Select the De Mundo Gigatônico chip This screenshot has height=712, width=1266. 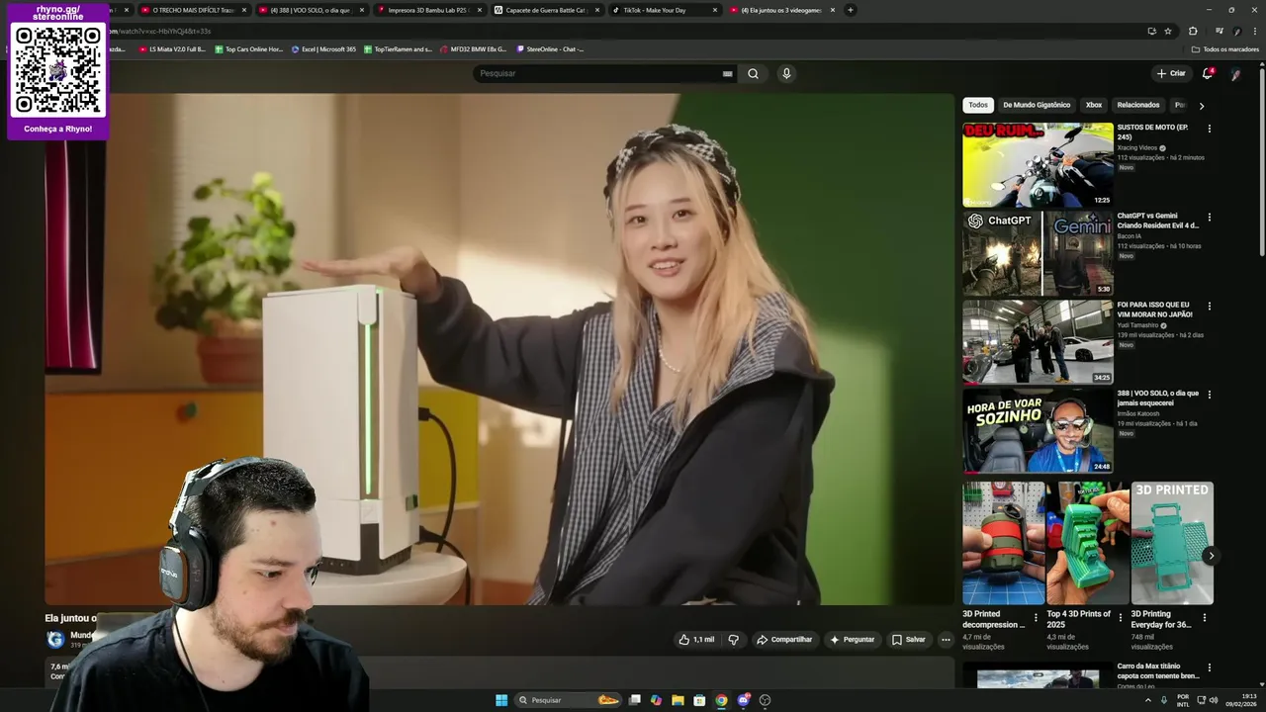1037,105
